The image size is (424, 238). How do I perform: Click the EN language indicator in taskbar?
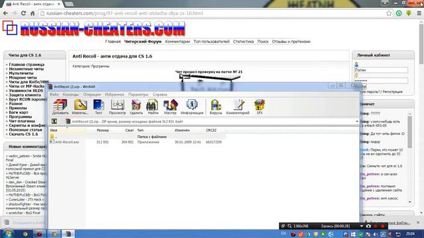point(284,233)
